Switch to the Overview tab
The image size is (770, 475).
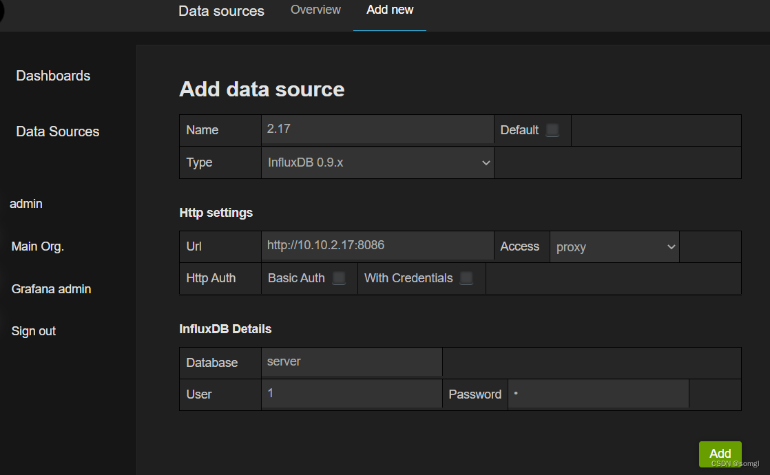pos(315,10)
